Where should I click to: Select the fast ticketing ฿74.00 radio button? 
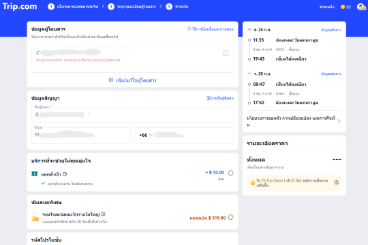(231, 173)
